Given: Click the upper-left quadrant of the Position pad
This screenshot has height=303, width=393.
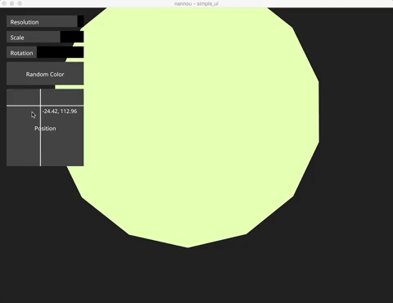Looking at the screenshot, I should point(23,97).
